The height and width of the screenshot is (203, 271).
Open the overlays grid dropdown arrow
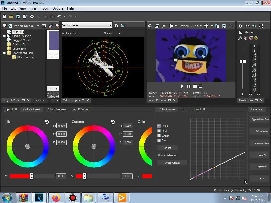coord(211,26)
